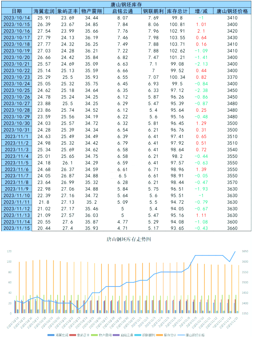The width and height of the screenshot is (254, 343).
Task: Select 物产震翔 value 35.66 on 2023/10/16
Action: (92, 31)
